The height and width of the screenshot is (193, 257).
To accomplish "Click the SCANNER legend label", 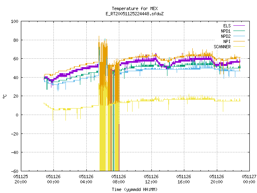I will (222, 47).
